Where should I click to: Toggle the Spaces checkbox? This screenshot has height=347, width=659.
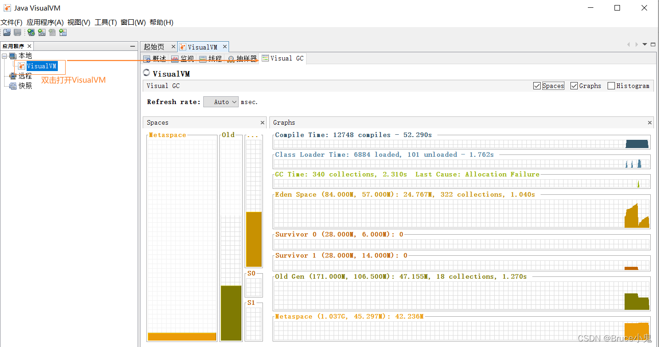(x=537, y=86)
